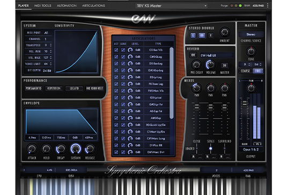Enable the Legato performance button
Viewport: 287px width, 195px height.
tap(74, 88)
